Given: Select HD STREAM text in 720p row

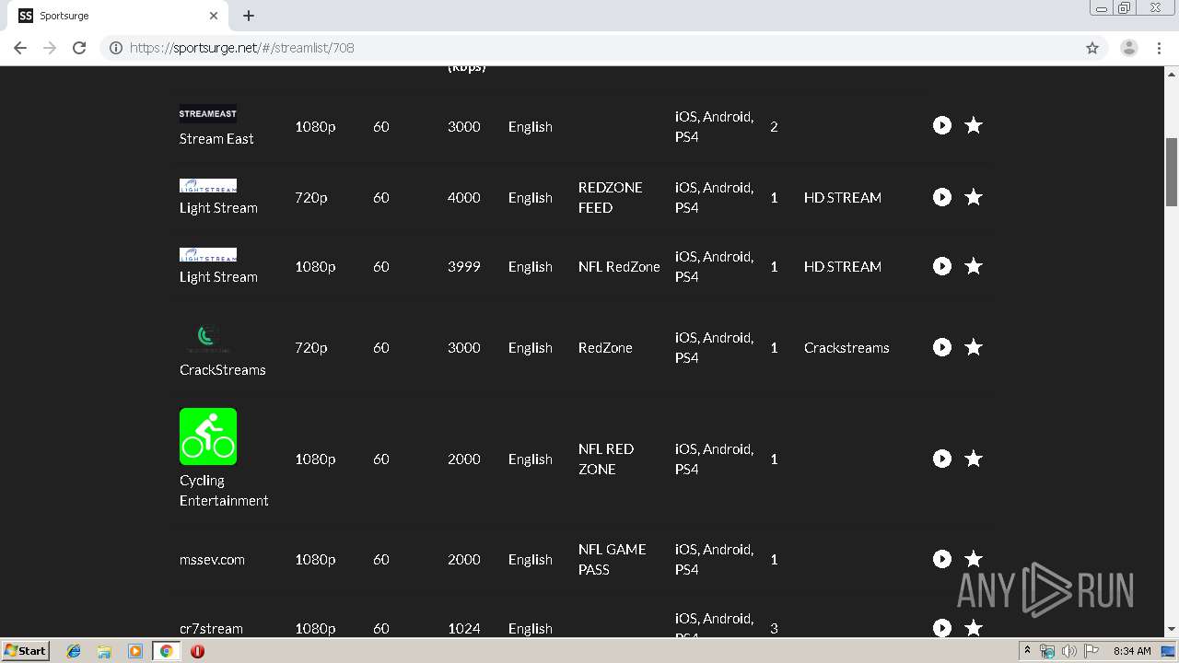Looking at the screenshot, I should [x=843, y=198].
